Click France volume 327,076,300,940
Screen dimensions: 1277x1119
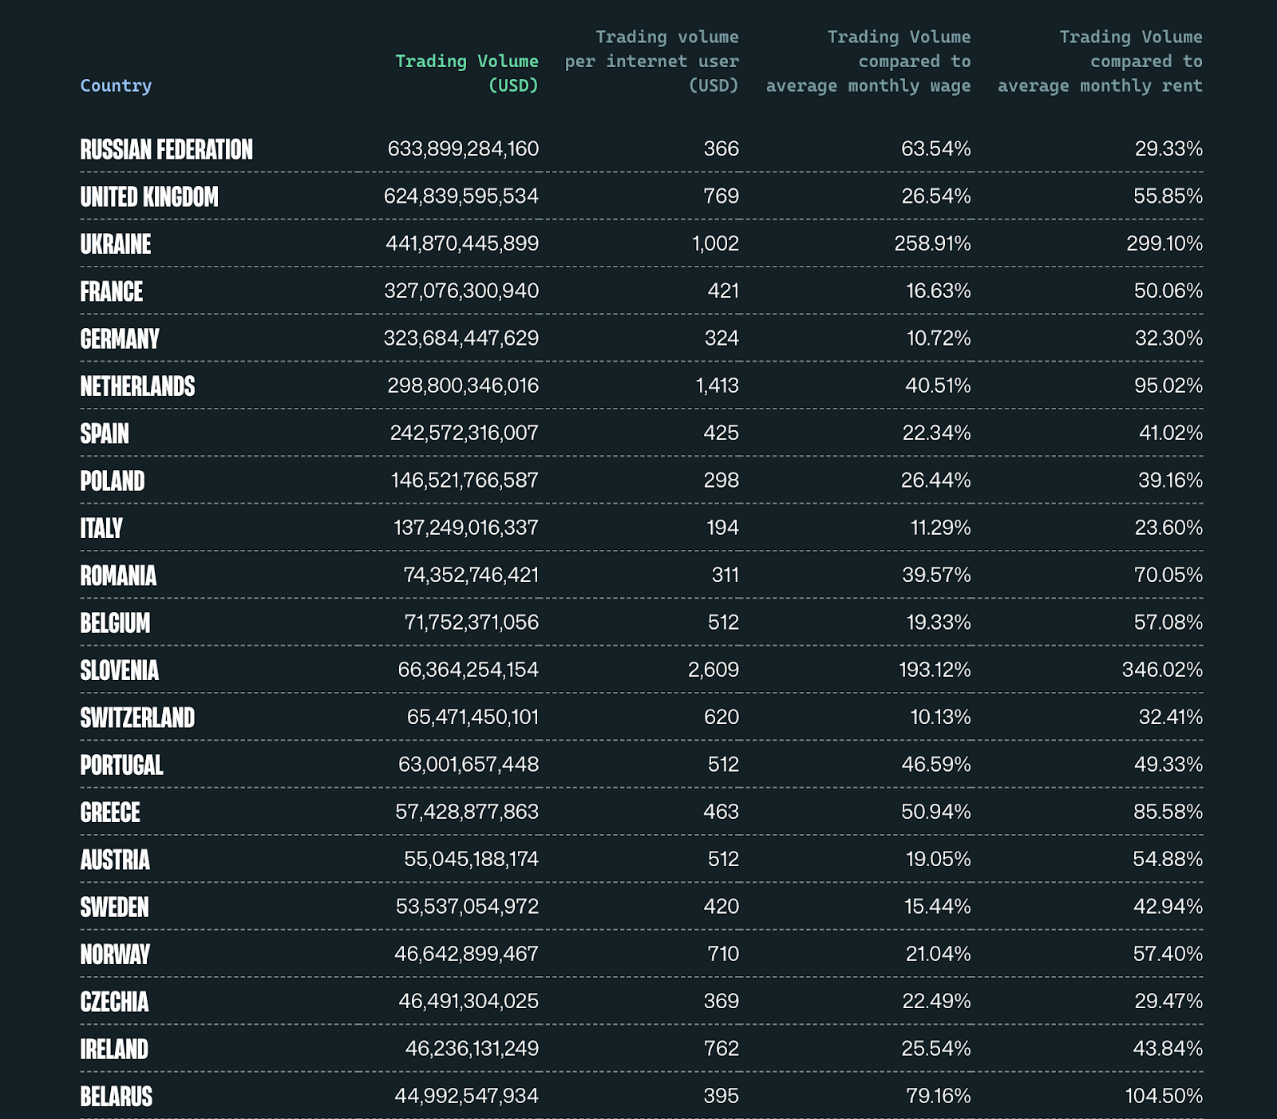[x=461, y=291]
